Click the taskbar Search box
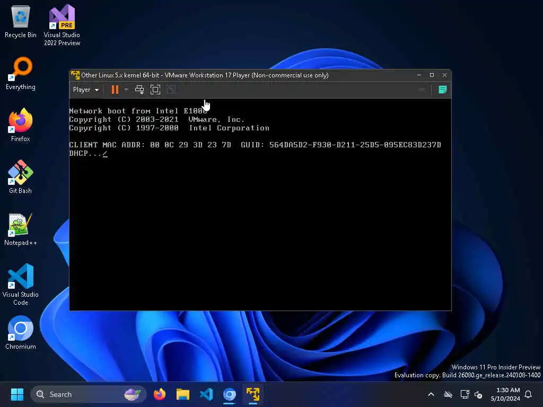This screenshot has height=407, width=543. 89,394
